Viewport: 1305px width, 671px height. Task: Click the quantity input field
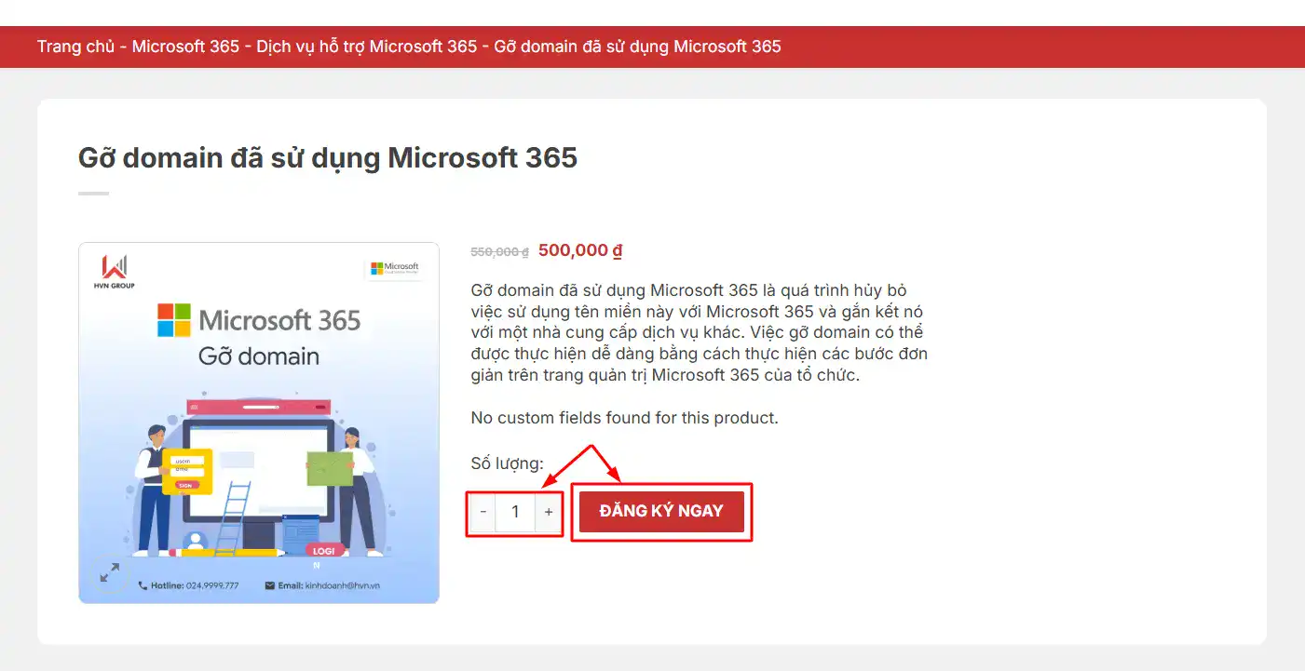coord(515,512)
